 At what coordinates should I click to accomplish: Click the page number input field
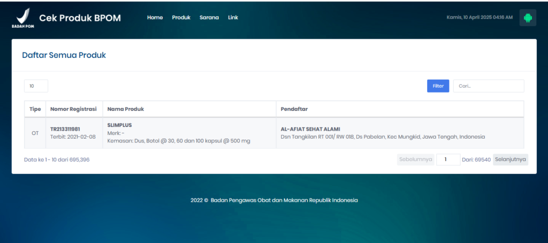point(448,160)
